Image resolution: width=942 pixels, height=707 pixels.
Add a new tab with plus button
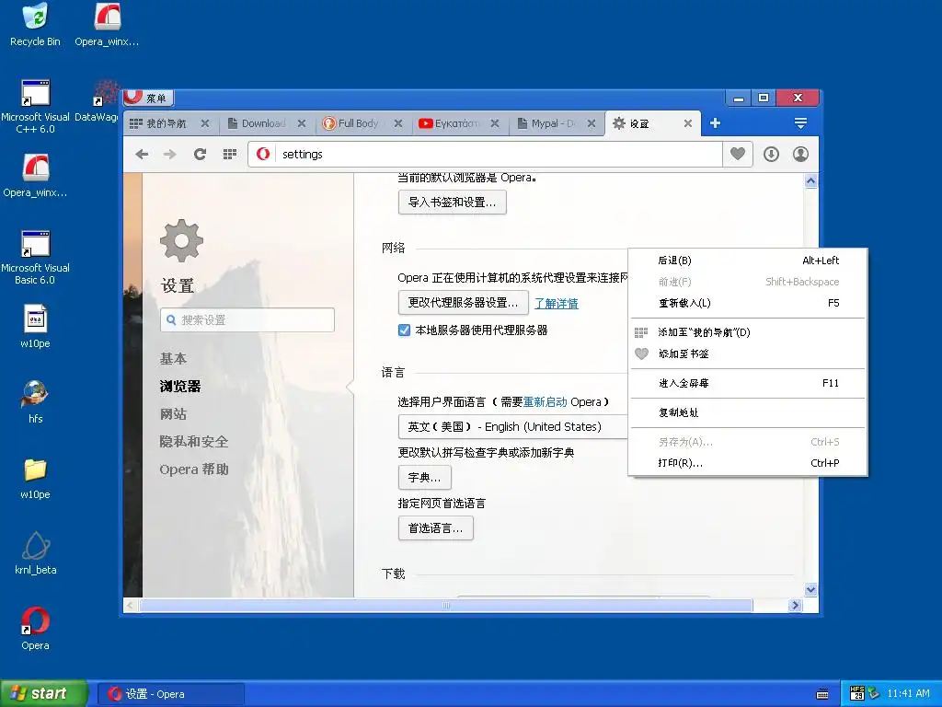tap(715, 123)
